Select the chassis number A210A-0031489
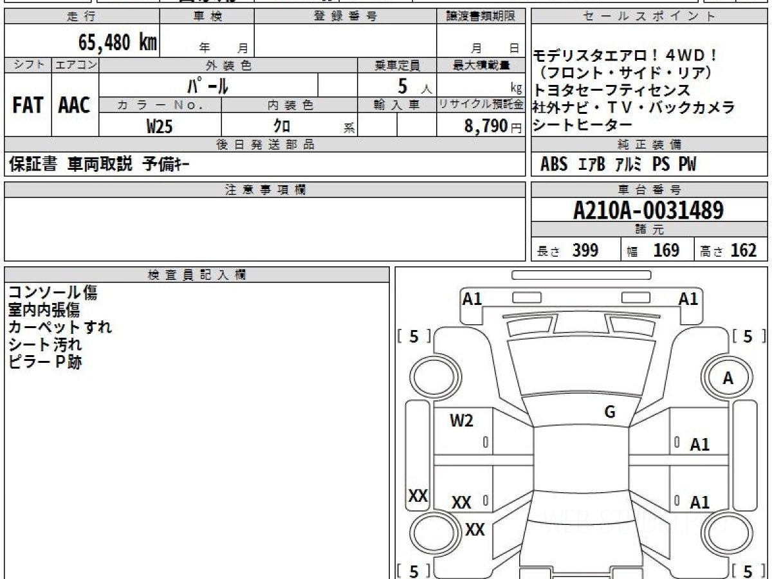The width and height of the screenshot is (772, 579). [648, 210]
